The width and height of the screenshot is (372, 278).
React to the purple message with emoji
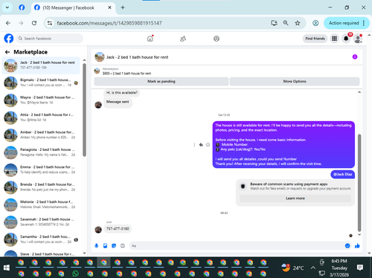click(x=208, y=145)
